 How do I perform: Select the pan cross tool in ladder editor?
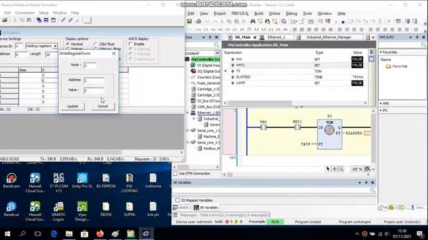point(334,169)
